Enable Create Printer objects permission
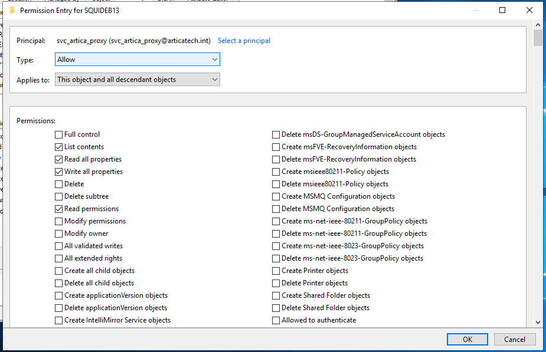The width and height of the screenshot is (546, 352). pos(276,271)
